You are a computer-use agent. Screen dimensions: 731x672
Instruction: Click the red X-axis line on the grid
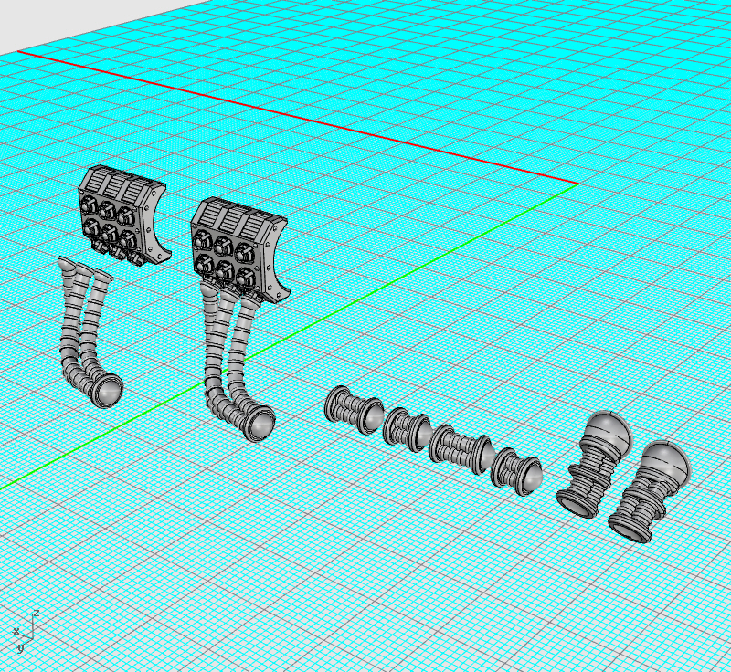[x=299, y=118]
